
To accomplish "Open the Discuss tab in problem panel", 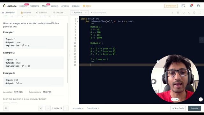I will [x=60, y=12].
